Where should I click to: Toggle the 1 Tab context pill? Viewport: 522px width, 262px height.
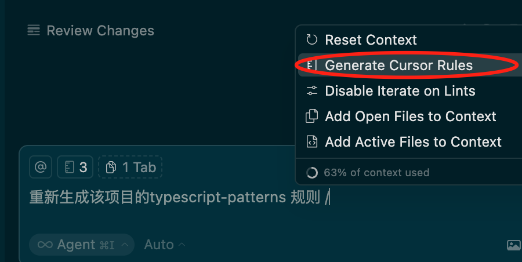pos(130,168)
